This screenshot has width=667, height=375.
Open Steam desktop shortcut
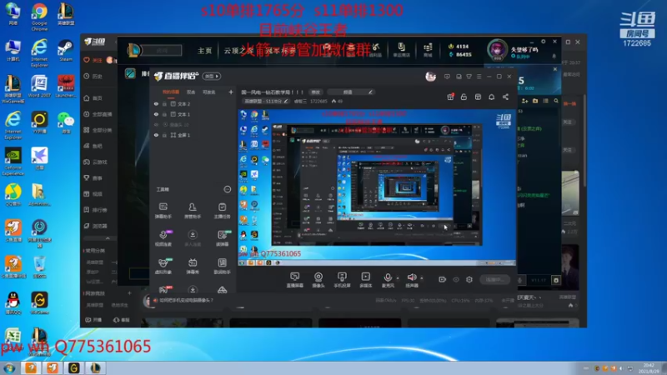[x=66, y=51]
